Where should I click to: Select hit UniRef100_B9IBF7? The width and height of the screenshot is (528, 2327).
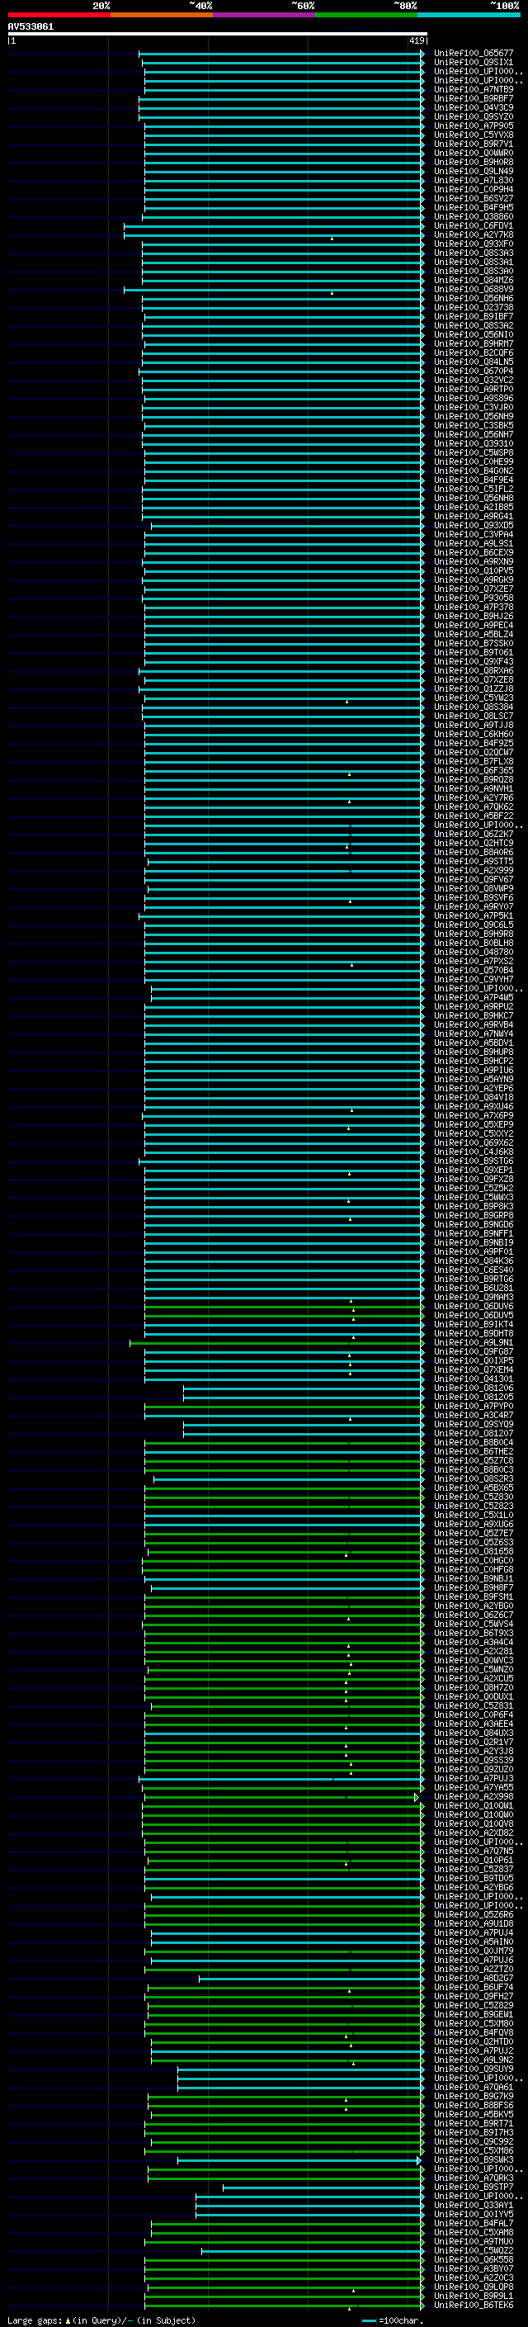click(474, 316)
